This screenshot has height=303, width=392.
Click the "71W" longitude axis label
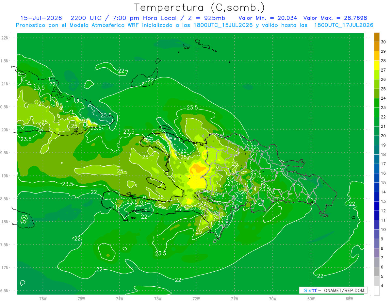234,299
